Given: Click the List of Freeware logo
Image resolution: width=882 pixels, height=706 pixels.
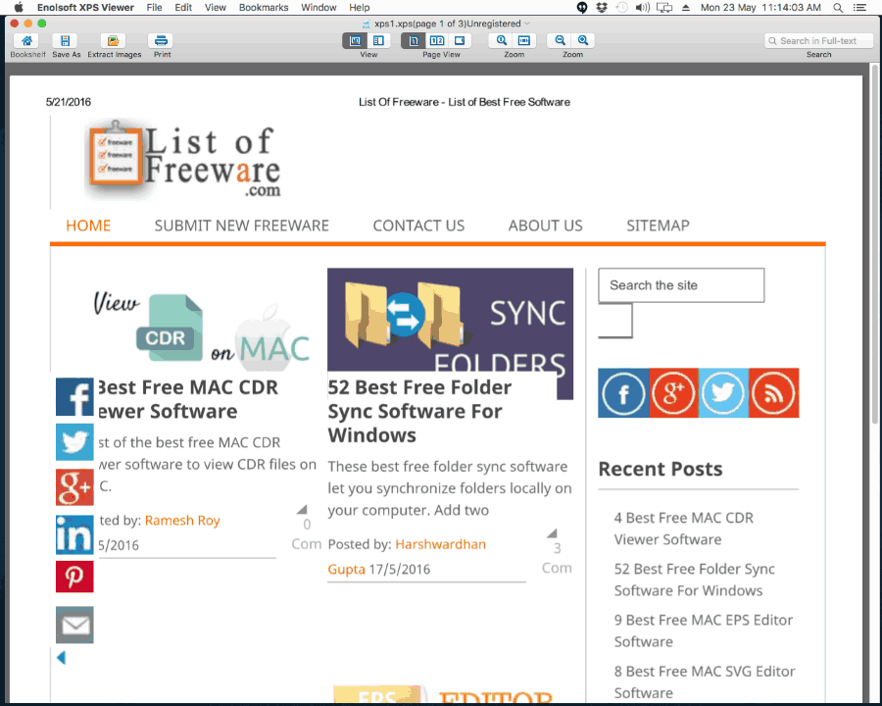Looking at the screenshot, I should point(183,160).
